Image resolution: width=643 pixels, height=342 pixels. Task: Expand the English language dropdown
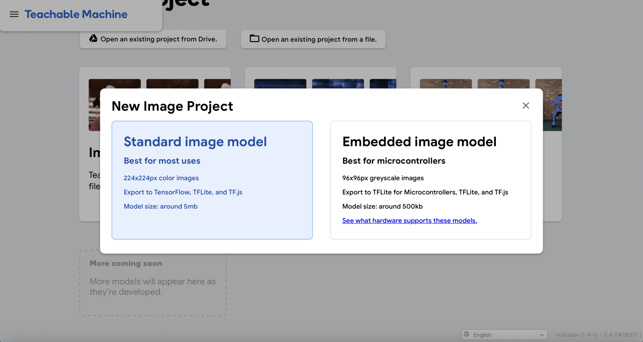tap(504, 335)
